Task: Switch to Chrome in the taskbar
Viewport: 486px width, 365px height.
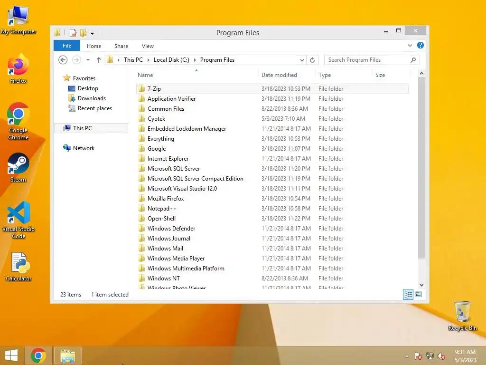Action: [x=38, y=355]
